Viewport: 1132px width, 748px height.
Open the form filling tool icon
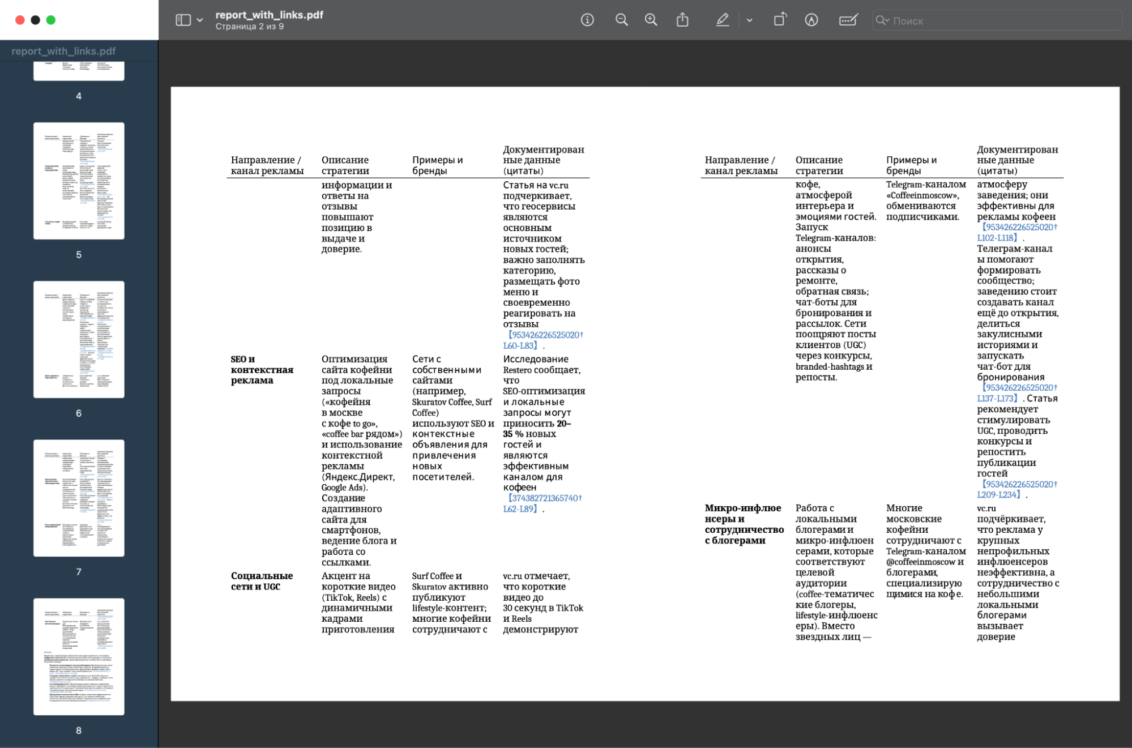pos(848,20)
